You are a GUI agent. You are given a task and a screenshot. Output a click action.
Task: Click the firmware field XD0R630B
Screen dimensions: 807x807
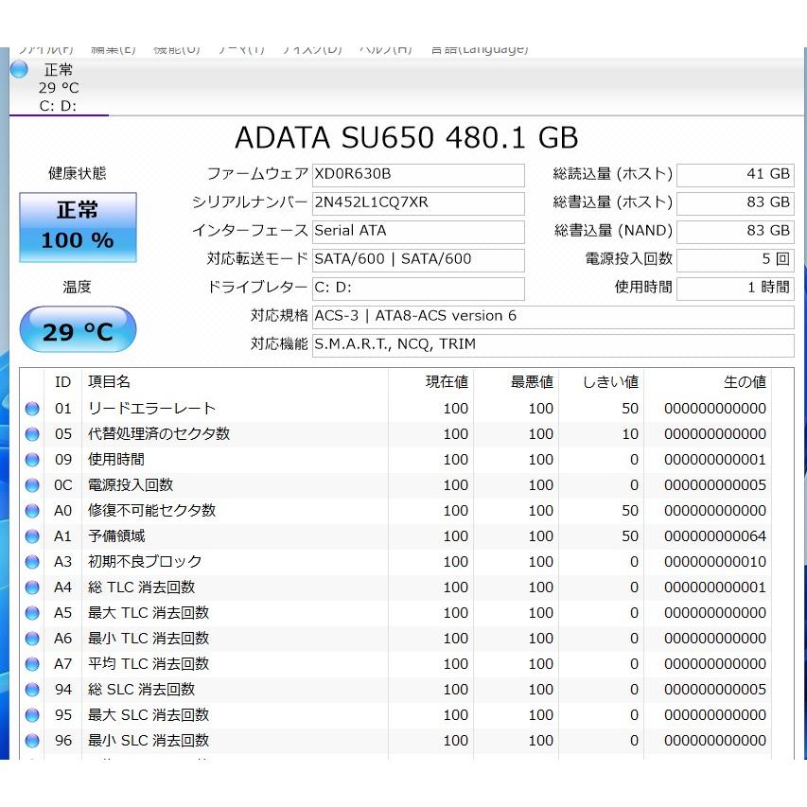pyautogui.click(x=418, y=174)
